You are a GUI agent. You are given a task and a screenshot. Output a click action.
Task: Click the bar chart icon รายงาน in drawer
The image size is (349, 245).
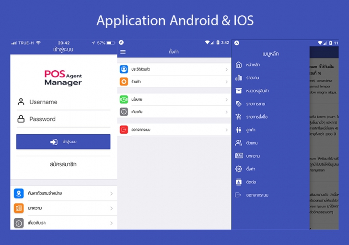[x=239, y=78]
